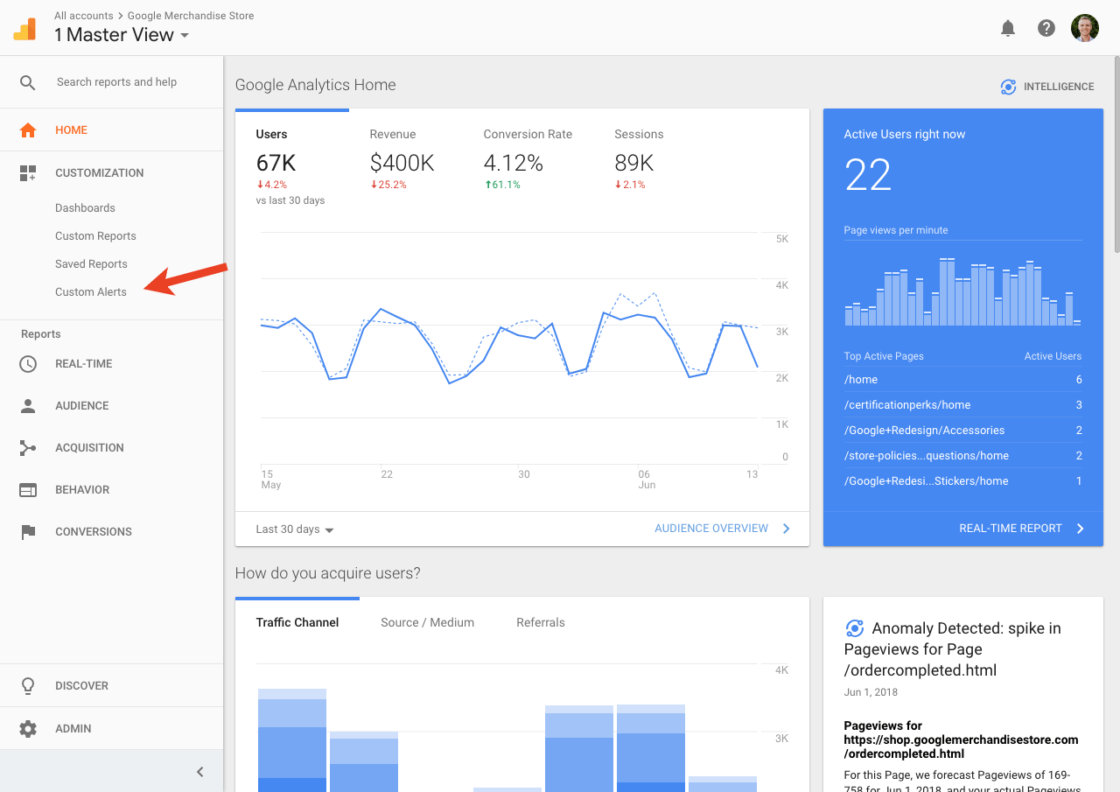The height and width of the screenshot is (792, 1120).
Task: Click the Google Analytics logo
Action: pos(25,28)
